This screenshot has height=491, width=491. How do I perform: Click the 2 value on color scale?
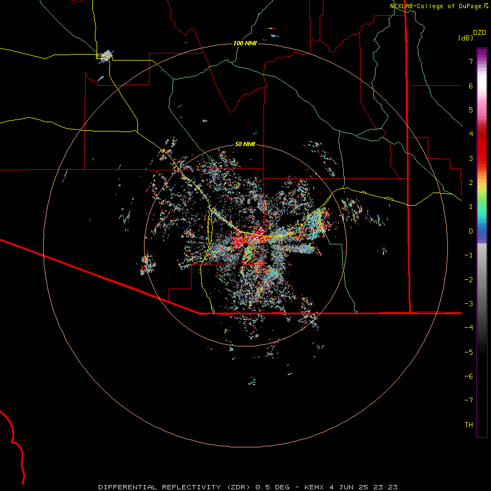click(x=471, y=183)
